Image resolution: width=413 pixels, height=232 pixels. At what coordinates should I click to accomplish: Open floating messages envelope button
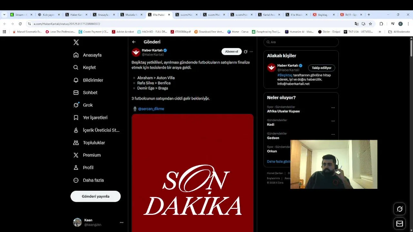tap(399, 224)
